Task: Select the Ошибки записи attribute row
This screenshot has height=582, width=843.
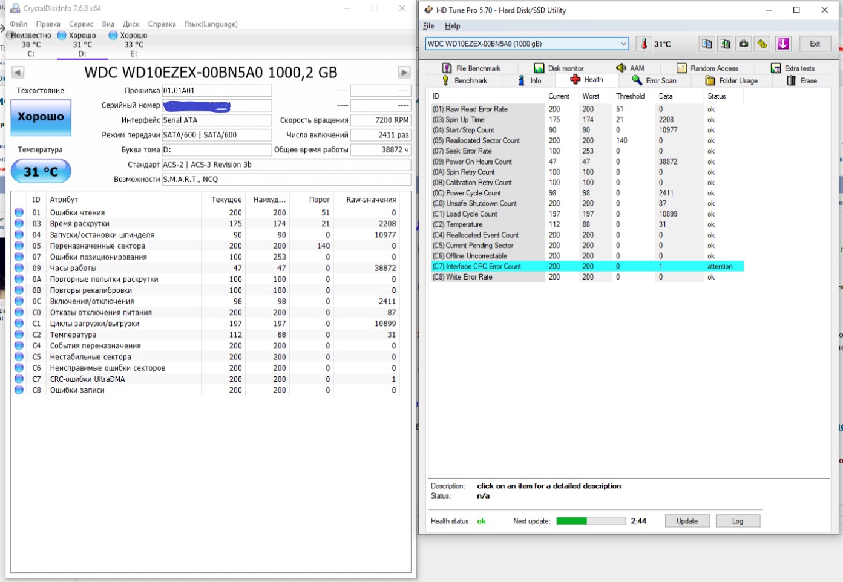Action: [206, 390]
